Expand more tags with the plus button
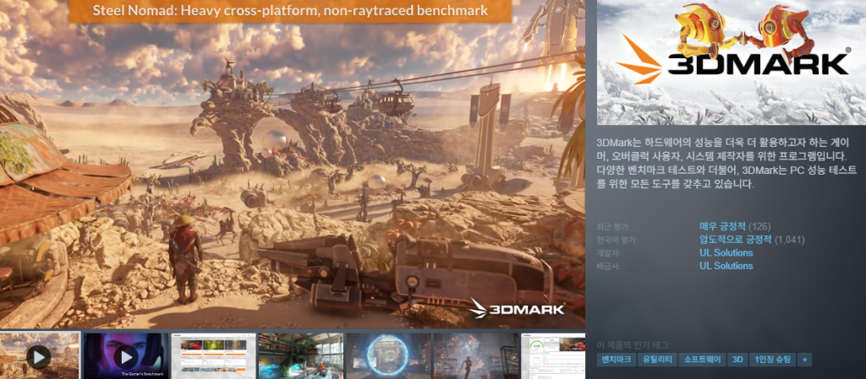The height and width of the screenshot is (379, 866). coord(805,360)
